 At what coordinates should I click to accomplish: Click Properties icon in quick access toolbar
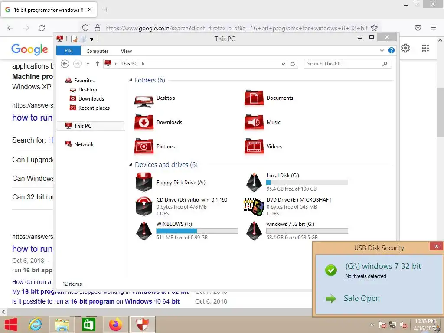[x=74, y=39]
